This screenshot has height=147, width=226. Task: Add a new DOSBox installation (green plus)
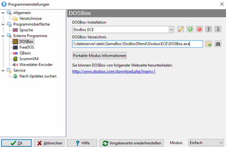(190, 29)
